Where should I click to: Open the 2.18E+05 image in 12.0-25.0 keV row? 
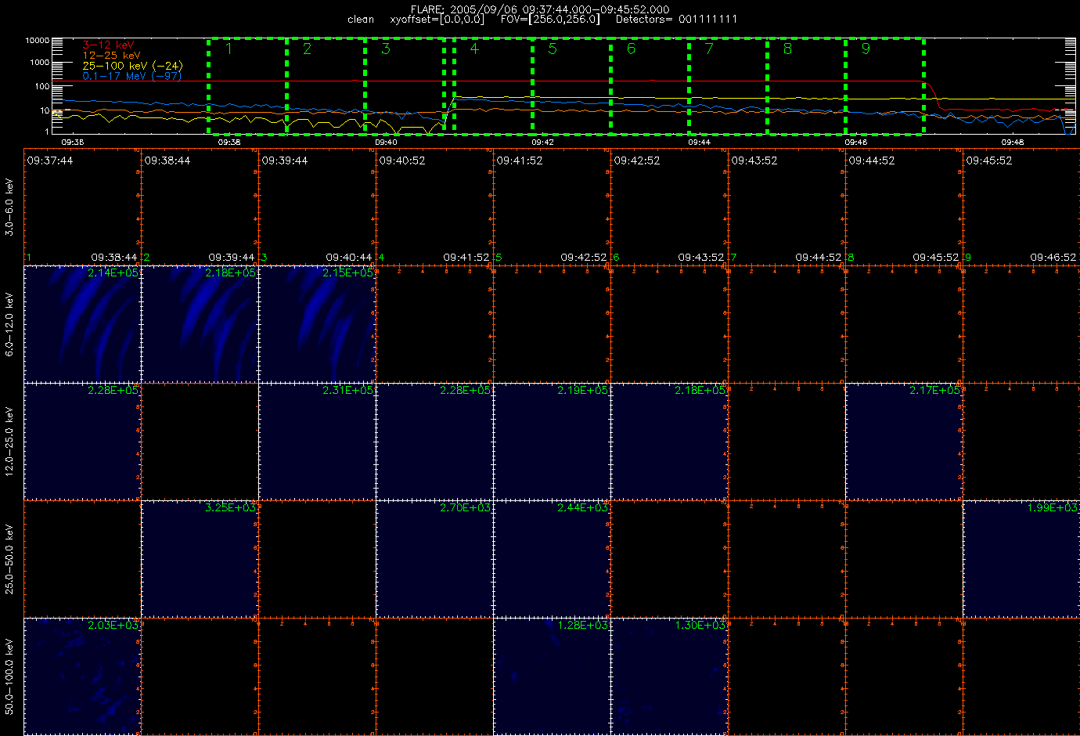(669, 442)
